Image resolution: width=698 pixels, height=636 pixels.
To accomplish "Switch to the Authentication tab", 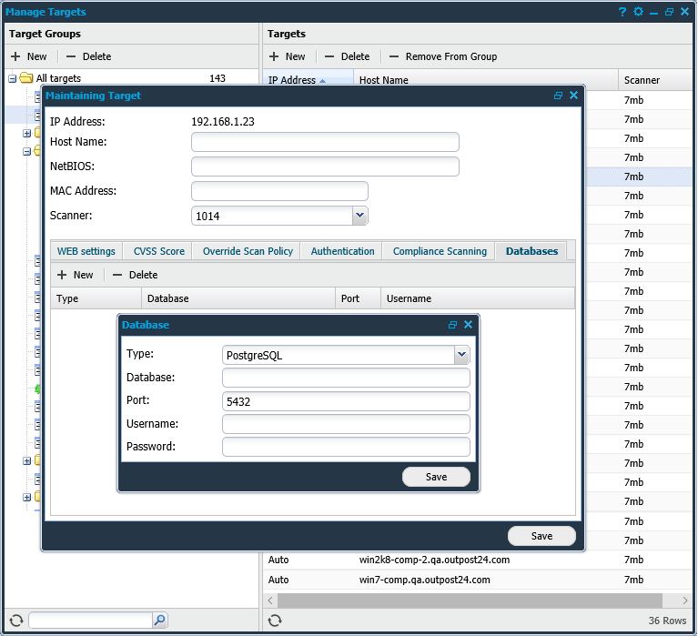I will pyautogui.click(x=342, y=251).
